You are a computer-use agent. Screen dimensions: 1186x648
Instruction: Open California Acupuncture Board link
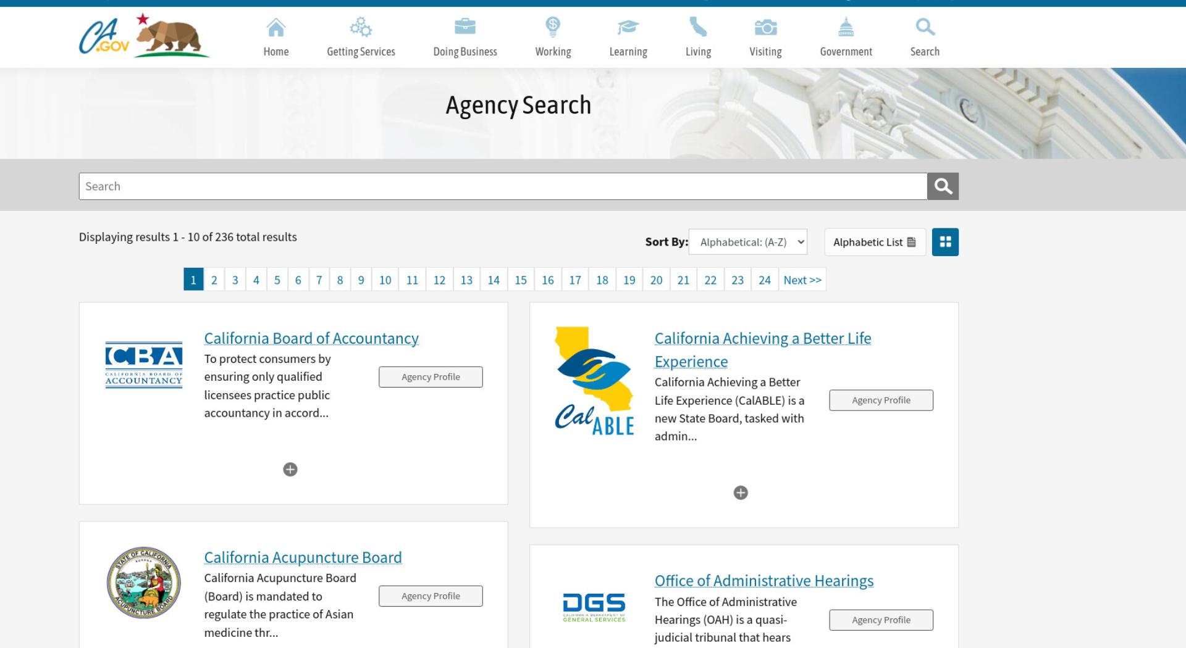point(303,557)
